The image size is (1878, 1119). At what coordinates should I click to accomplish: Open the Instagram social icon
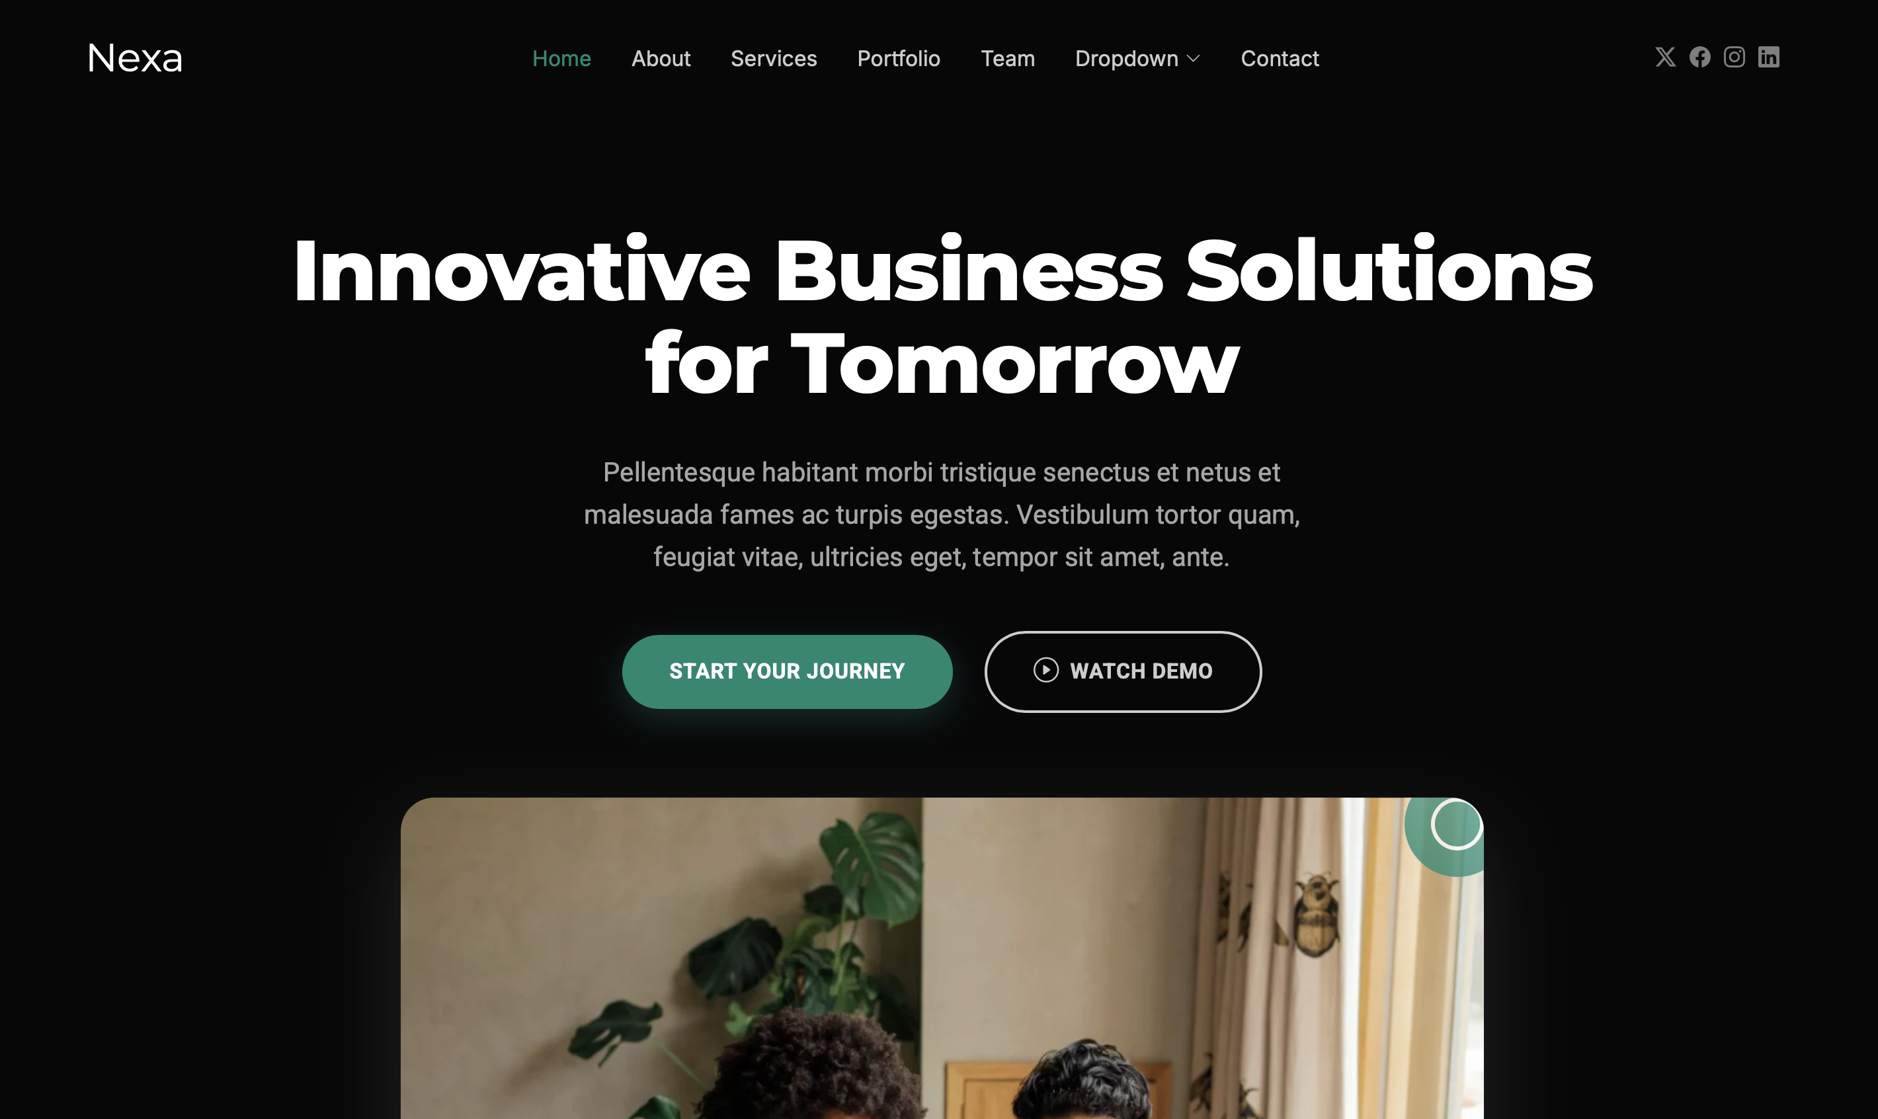click(1734, 58)
